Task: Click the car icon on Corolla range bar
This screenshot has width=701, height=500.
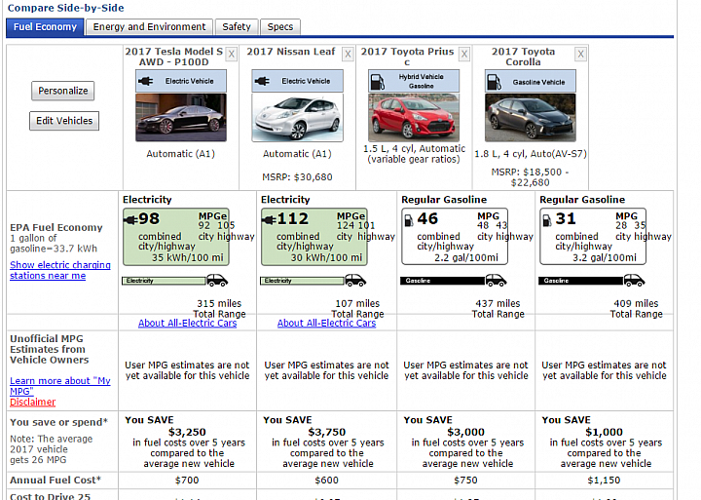Action: click(634, 281)
